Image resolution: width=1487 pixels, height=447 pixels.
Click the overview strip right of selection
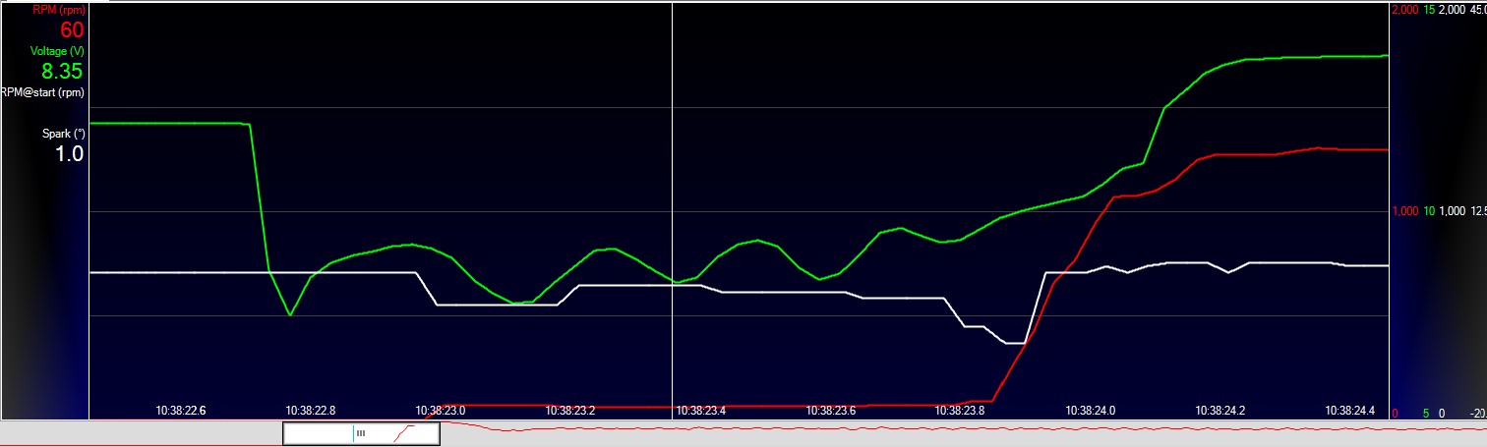click(963, 433)
